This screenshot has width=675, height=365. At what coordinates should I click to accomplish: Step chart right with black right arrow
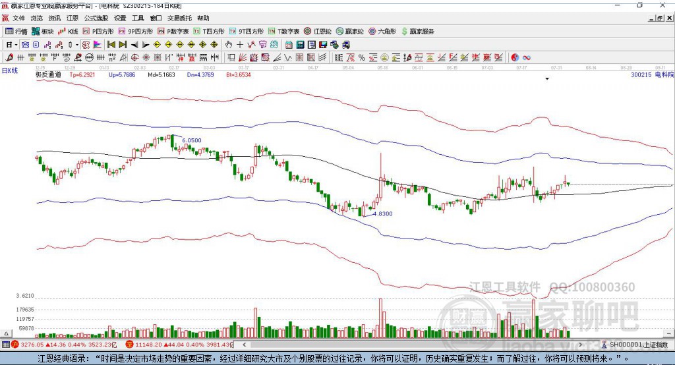pos(146,45)
